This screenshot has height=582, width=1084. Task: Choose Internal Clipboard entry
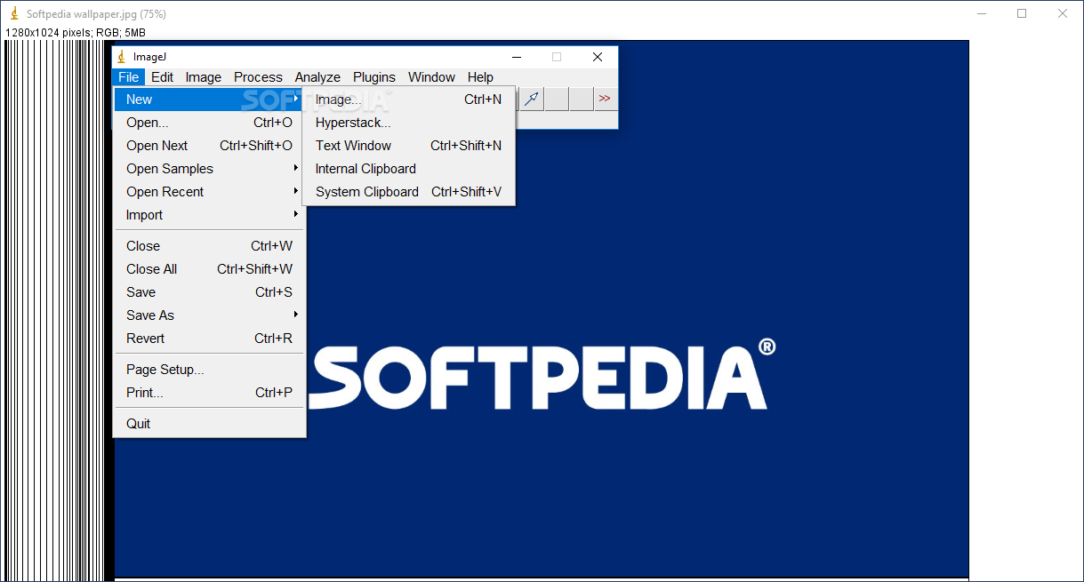409,169
